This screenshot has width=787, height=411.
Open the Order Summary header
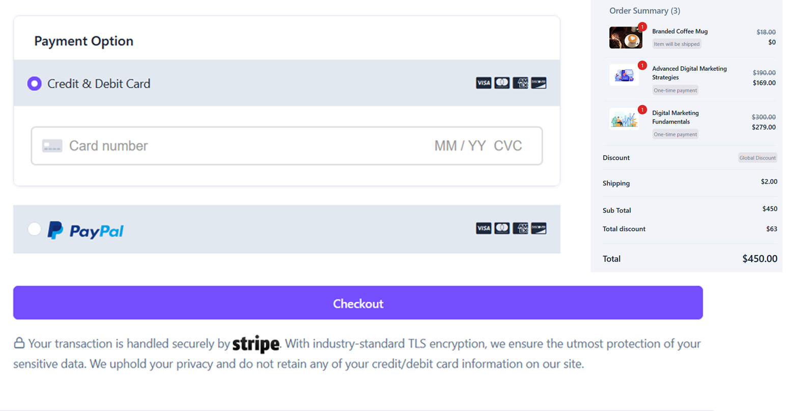pyautogui.click(x=644, y=11)
